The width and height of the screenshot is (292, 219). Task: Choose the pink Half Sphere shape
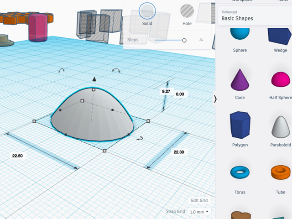click(280, 81)
